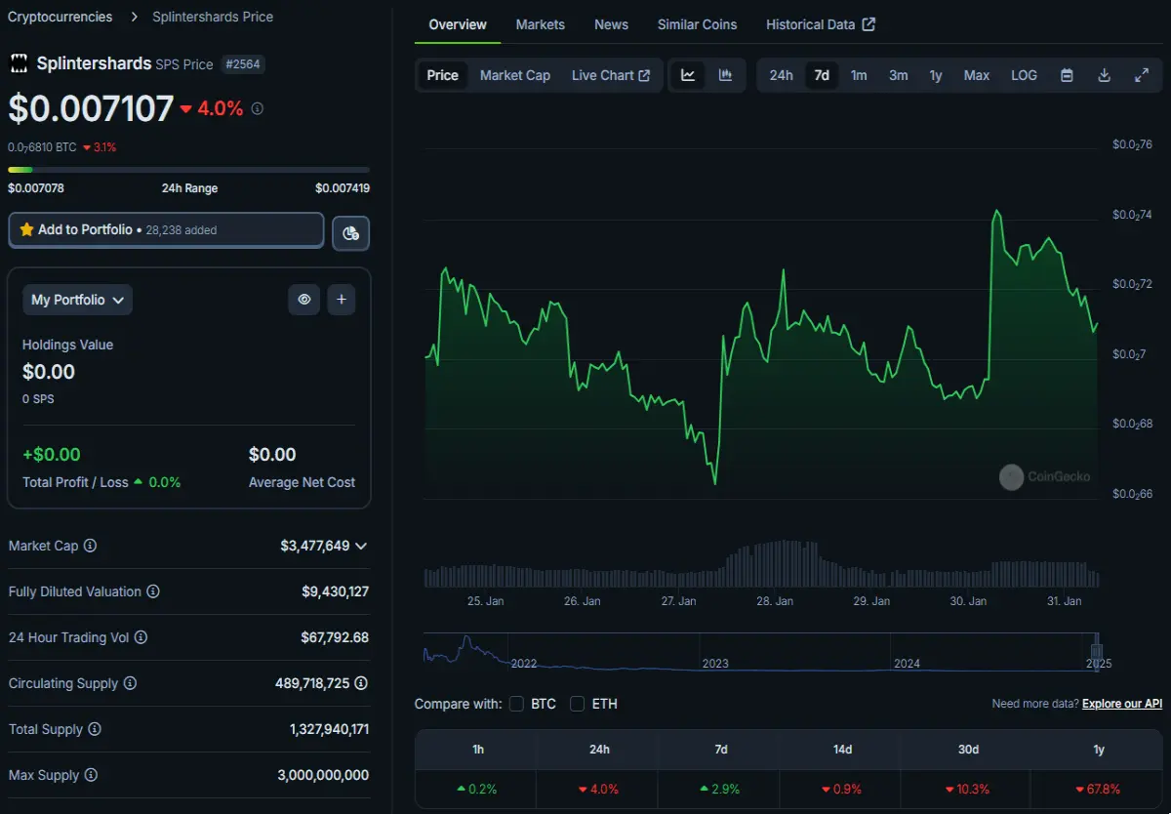Click Total Supply info icon
This screenshot has width=1171, height=814.
(94, 729)
